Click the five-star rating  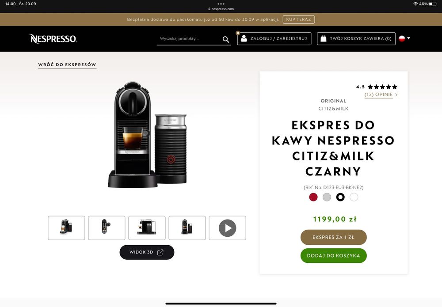coord(382,87)
